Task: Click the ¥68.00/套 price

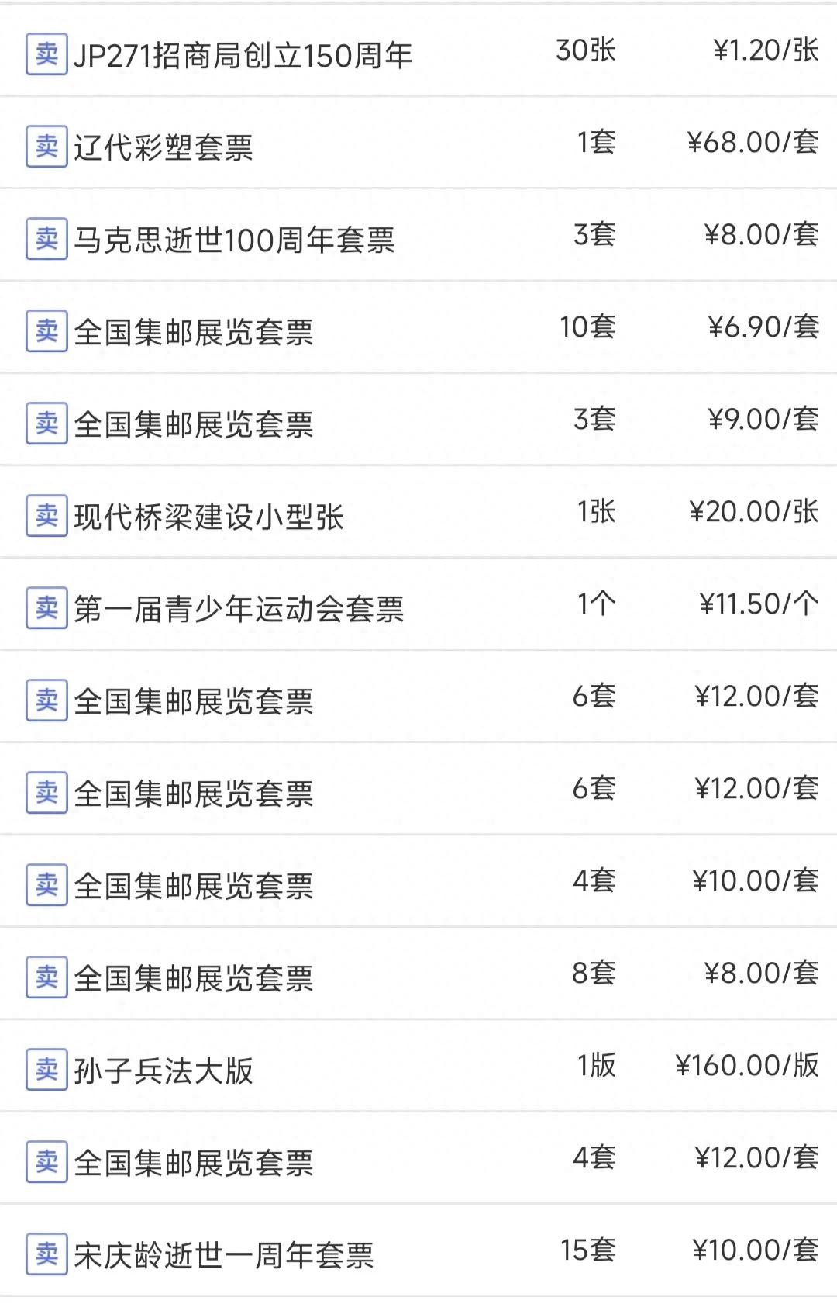Action: 753,143
